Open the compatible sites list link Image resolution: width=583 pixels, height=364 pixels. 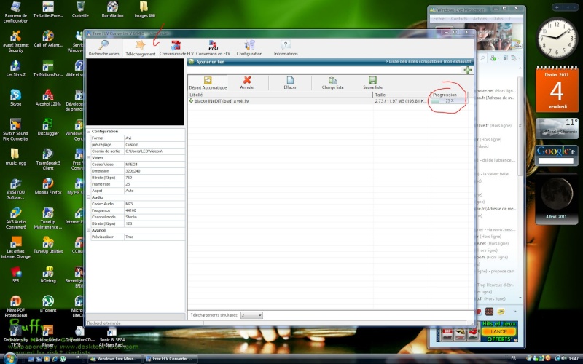429,62
